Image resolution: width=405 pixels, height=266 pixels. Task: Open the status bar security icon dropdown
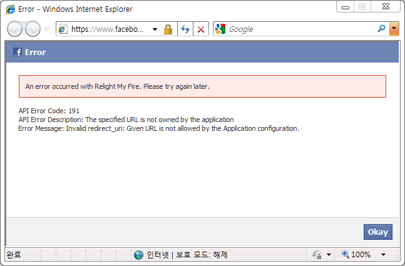(328, 255)
